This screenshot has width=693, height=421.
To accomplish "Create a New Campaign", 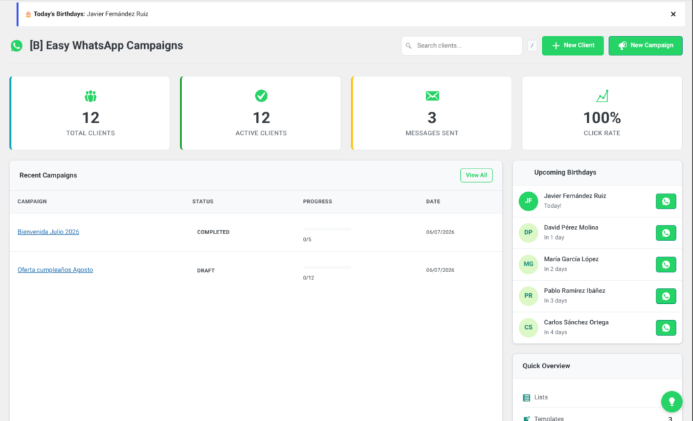I will coord(645,45).
